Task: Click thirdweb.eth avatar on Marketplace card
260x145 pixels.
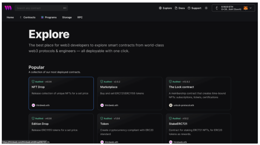Action: tap(102, 105)
